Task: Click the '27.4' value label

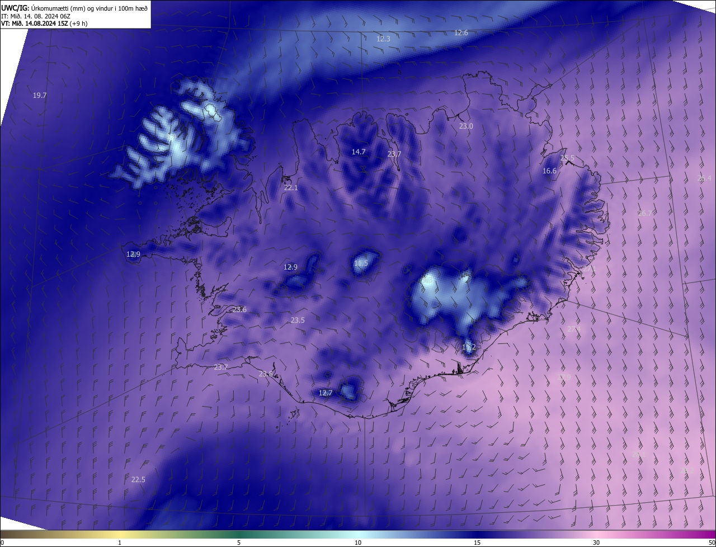Action: point(574,329)
